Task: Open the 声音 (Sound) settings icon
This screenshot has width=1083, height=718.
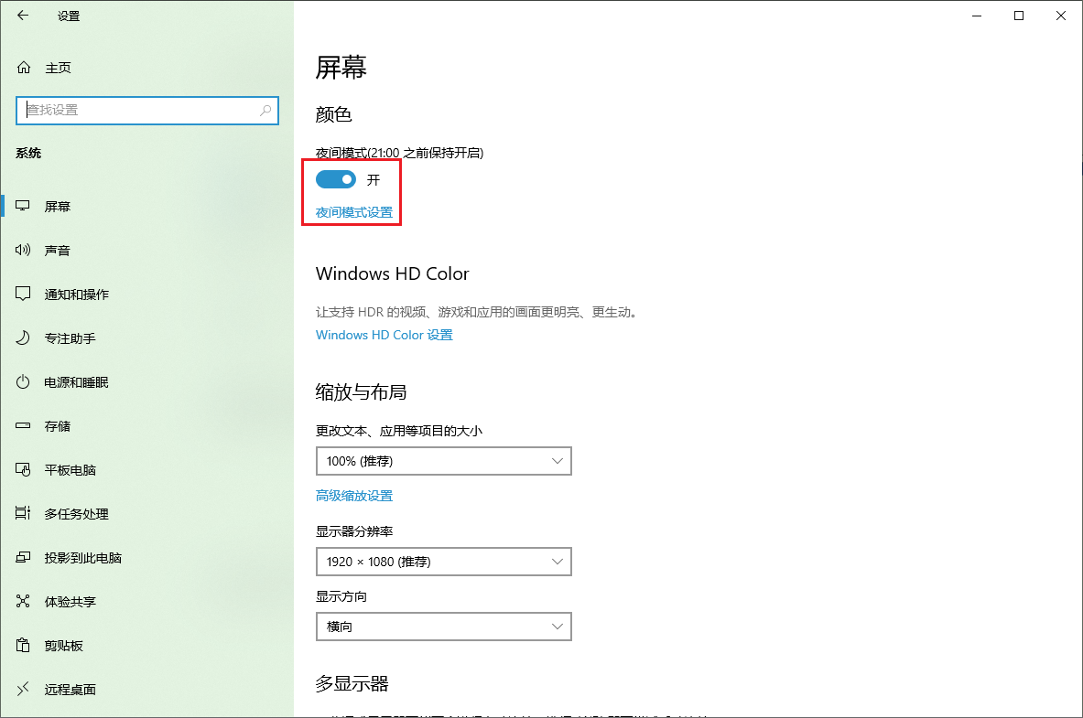Action: (22, 250)
